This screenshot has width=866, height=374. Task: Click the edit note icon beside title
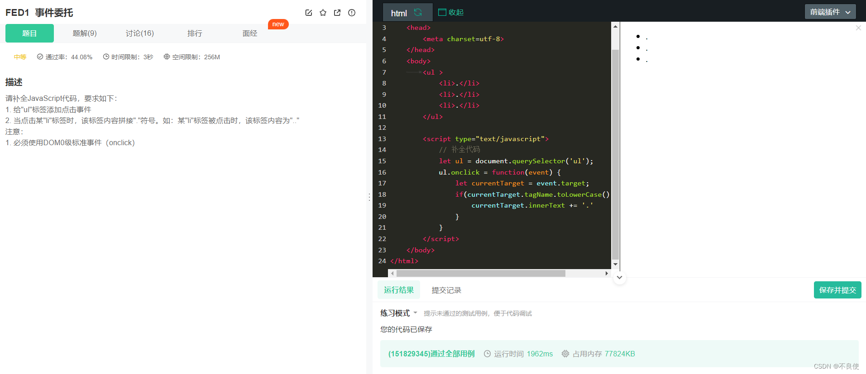click(x=309, y=13)
